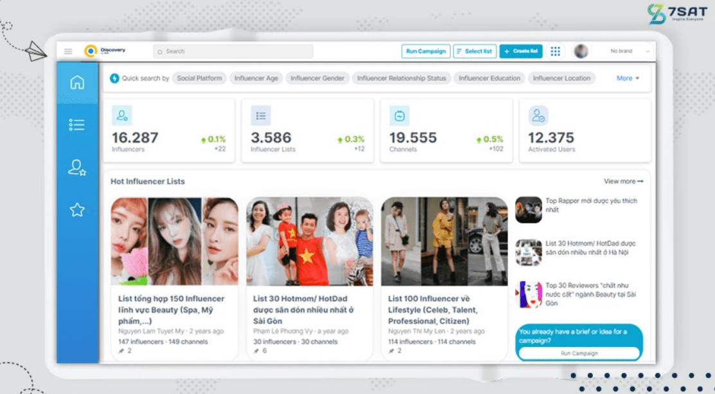Filter by Influencer Education
715x394 pixels.
(489, 78)
